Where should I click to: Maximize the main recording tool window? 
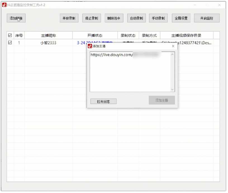pos(207,5)
